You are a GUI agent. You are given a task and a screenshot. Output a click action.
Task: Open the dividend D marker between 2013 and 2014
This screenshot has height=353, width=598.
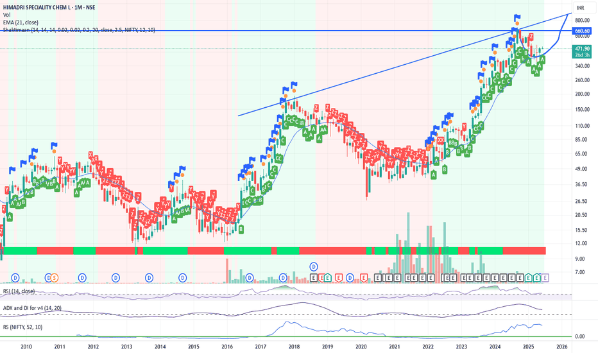(149, 278)
